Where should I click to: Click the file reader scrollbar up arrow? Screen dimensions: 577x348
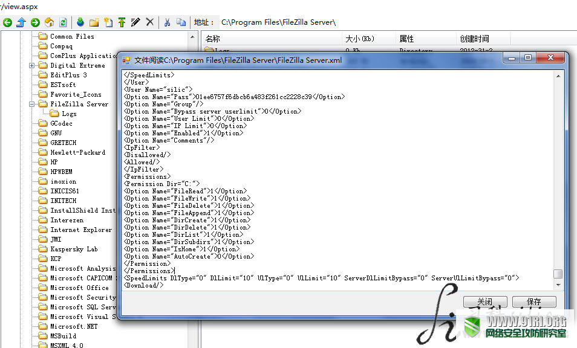point(558,76)
